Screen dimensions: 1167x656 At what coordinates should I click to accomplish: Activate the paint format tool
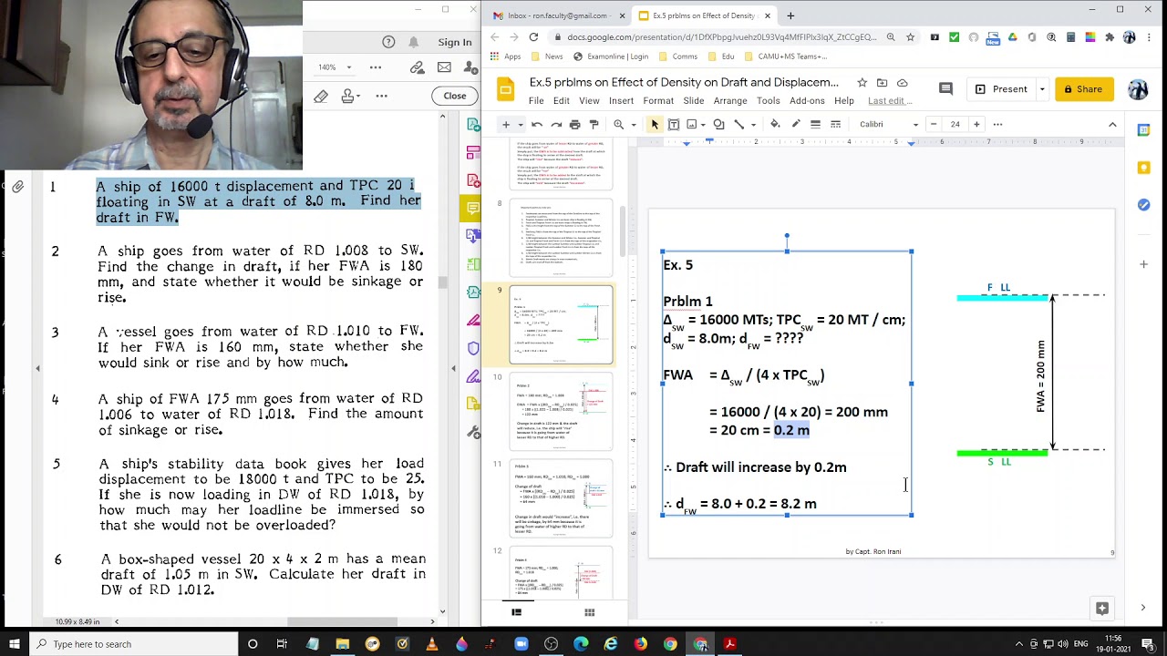click(594, 124)
